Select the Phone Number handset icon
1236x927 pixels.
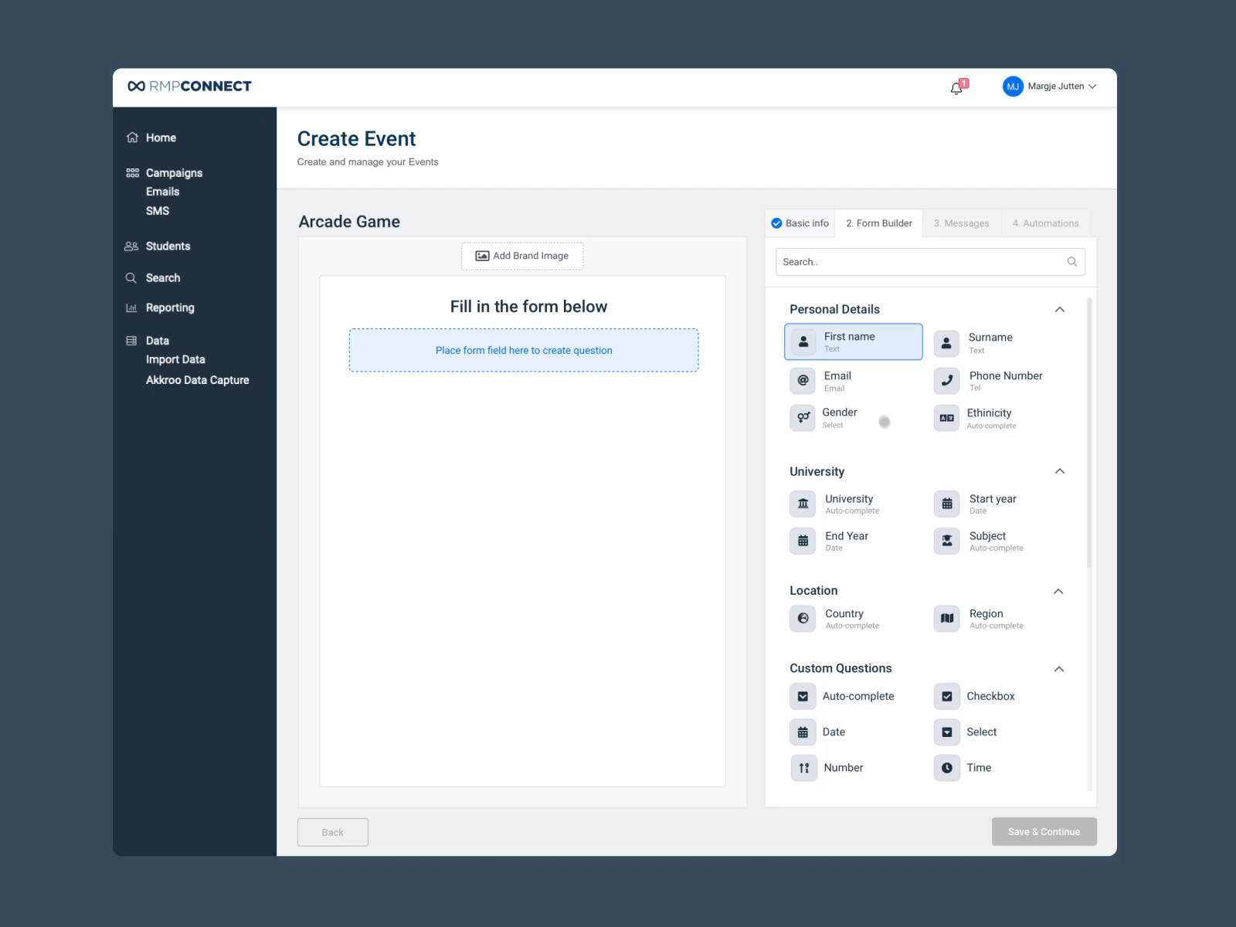tap(947, 380)
